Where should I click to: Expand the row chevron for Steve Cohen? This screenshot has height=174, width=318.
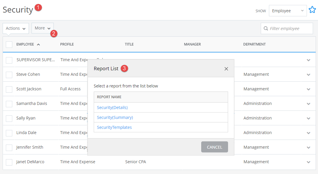(x=308, y=75)
